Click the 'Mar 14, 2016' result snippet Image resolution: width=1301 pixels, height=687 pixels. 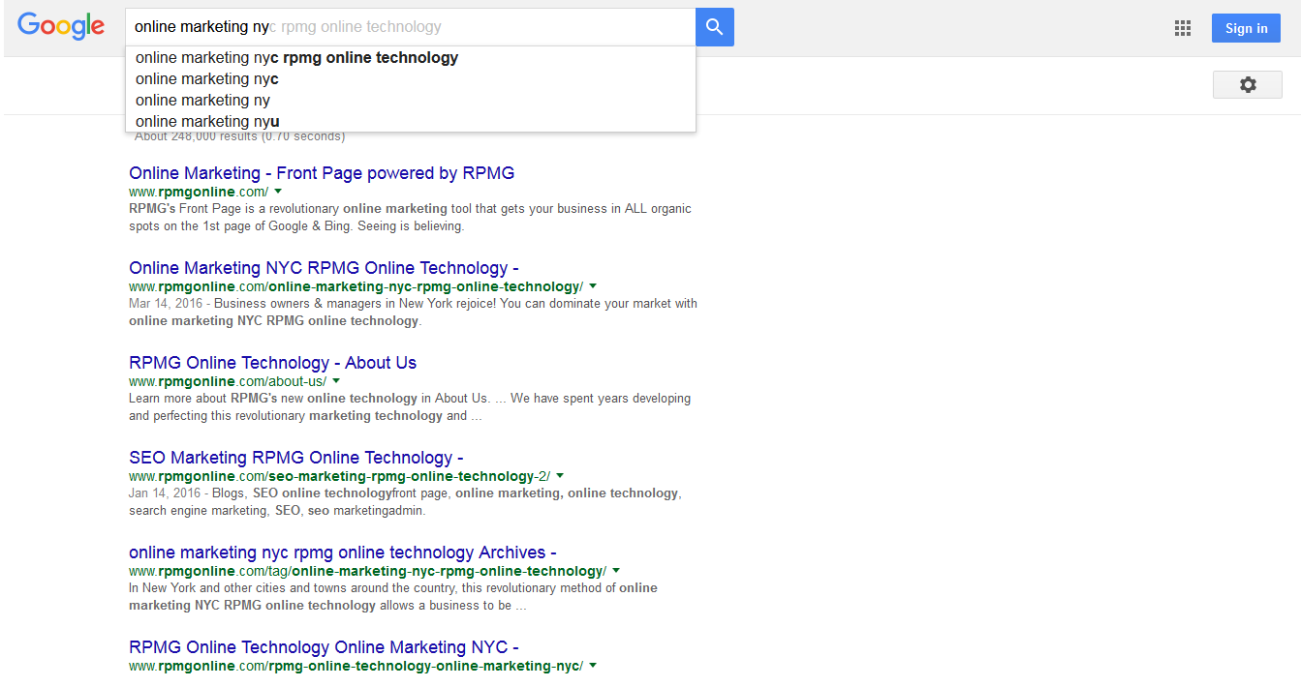tap(413, 313)
